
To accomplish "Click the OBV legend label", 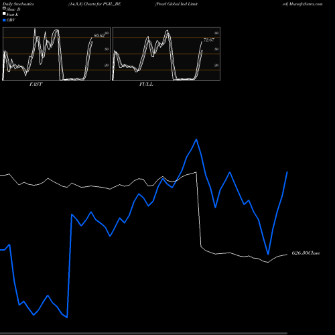I will tap(11, 20).
